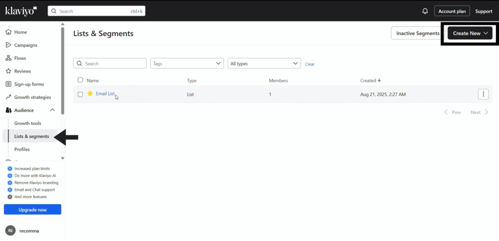Click the notifications bell icon

pos(425,11)
